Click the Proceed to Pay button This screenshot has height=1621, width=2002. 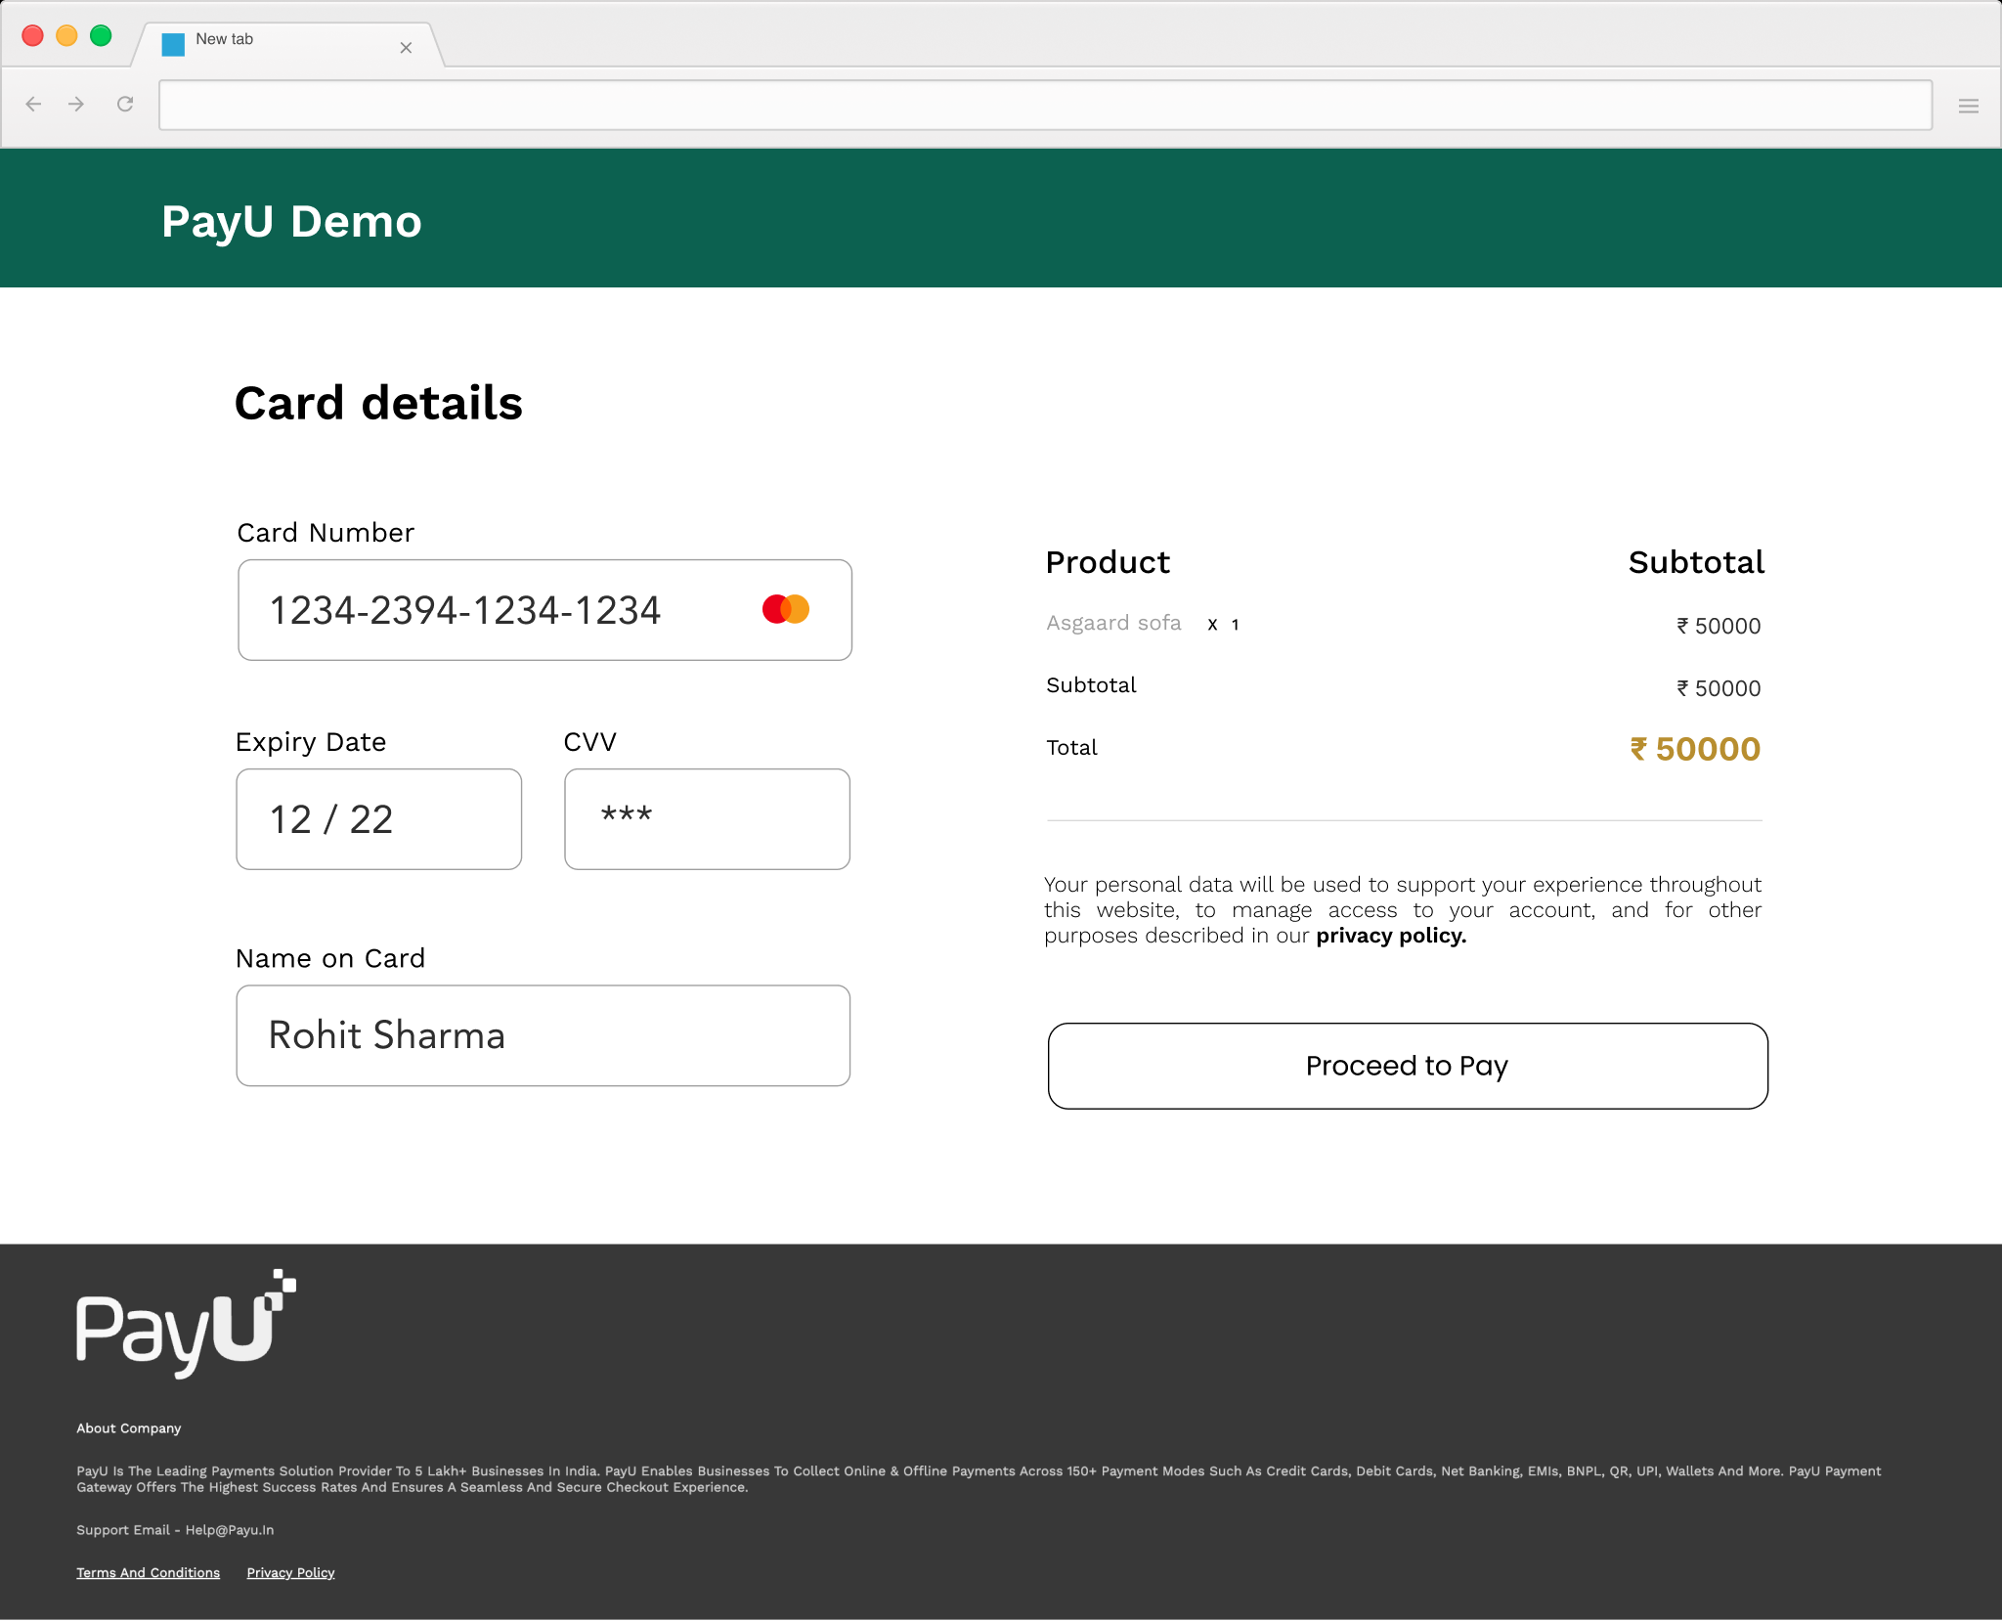[1408, 1066]
